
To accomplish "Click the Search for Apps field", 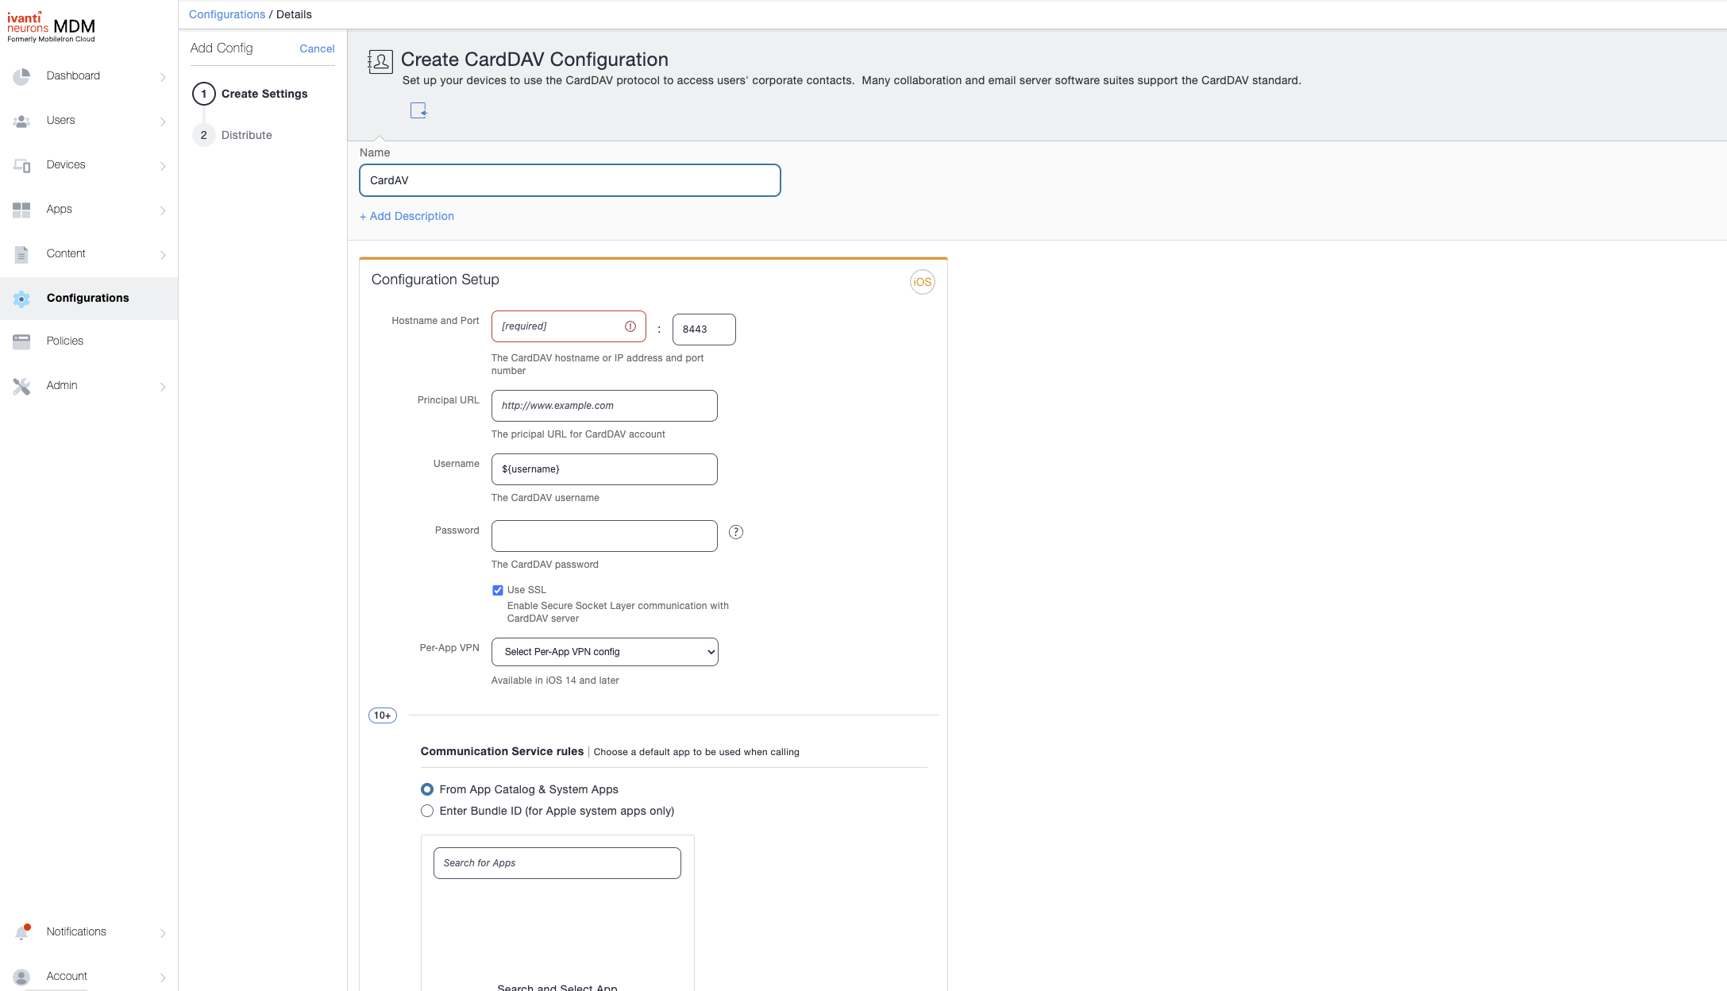I will (x=556, y=862).
